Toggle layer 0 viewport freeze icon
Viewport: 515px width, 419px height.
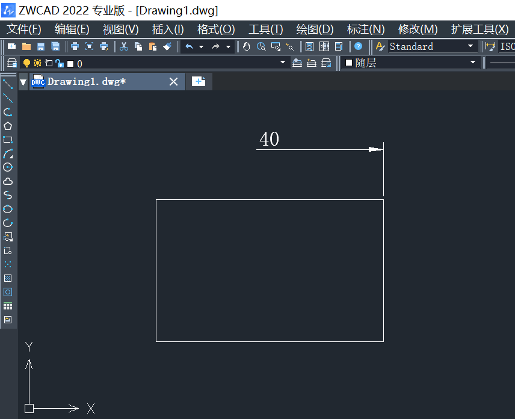tap(49, 63)
